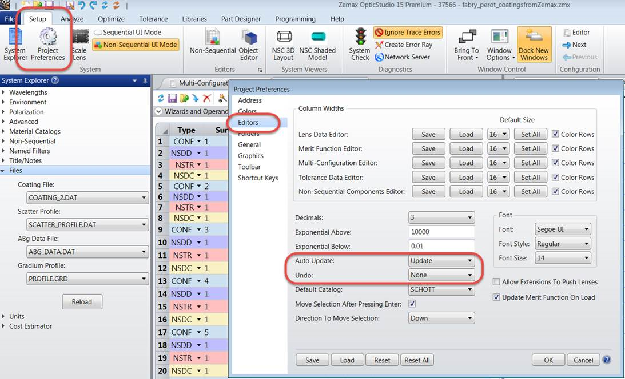The width and height of the screenshot is (625, 379).
Task: Open the Coating File dropdown
Action: 87,197
